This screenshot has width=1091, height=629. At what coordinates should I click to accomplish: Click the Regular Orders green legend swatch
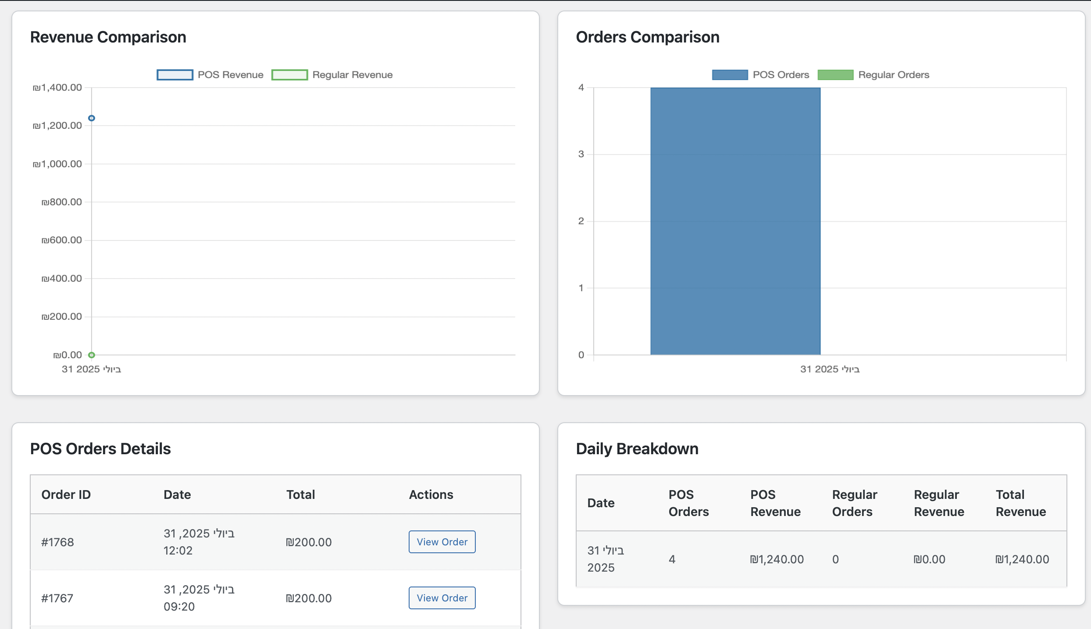coord(835,75)
